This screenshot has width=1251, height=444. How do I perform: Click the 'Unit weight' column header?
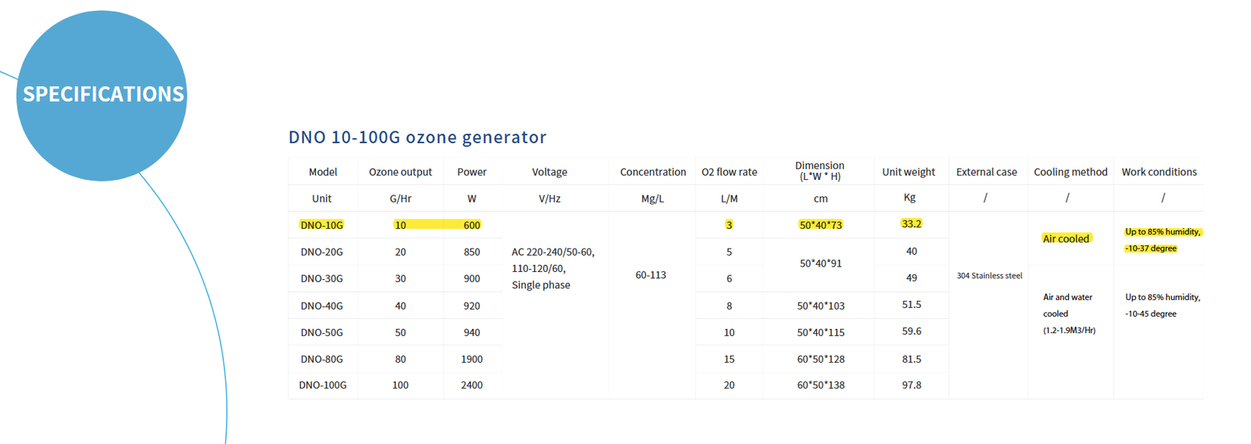click(x=909, y=172)
